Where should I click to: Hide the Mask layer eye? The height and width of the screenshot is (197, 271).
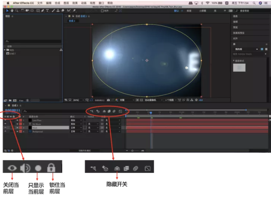5,128
